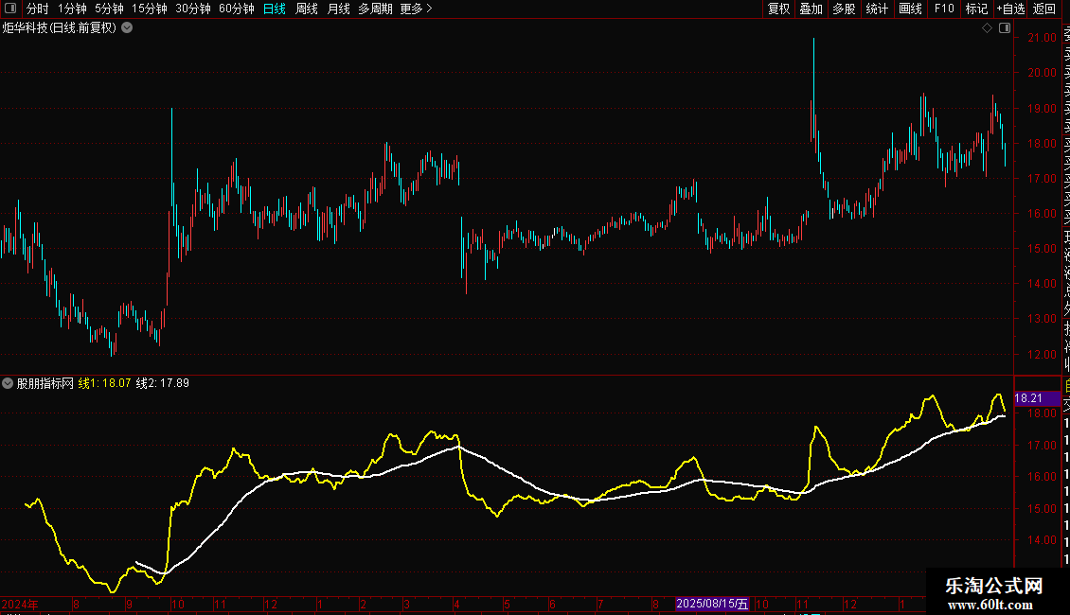Click the 2024年 timeline label
Image resolution: width=1070 pixels, height=615 pixels.
(x=20, y=604)
